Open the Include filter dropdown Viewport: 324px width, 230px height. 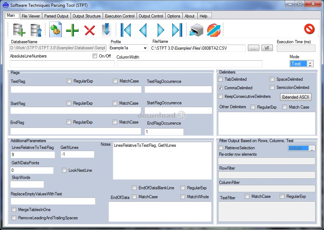pyautogui.click(x=301, y=148)
